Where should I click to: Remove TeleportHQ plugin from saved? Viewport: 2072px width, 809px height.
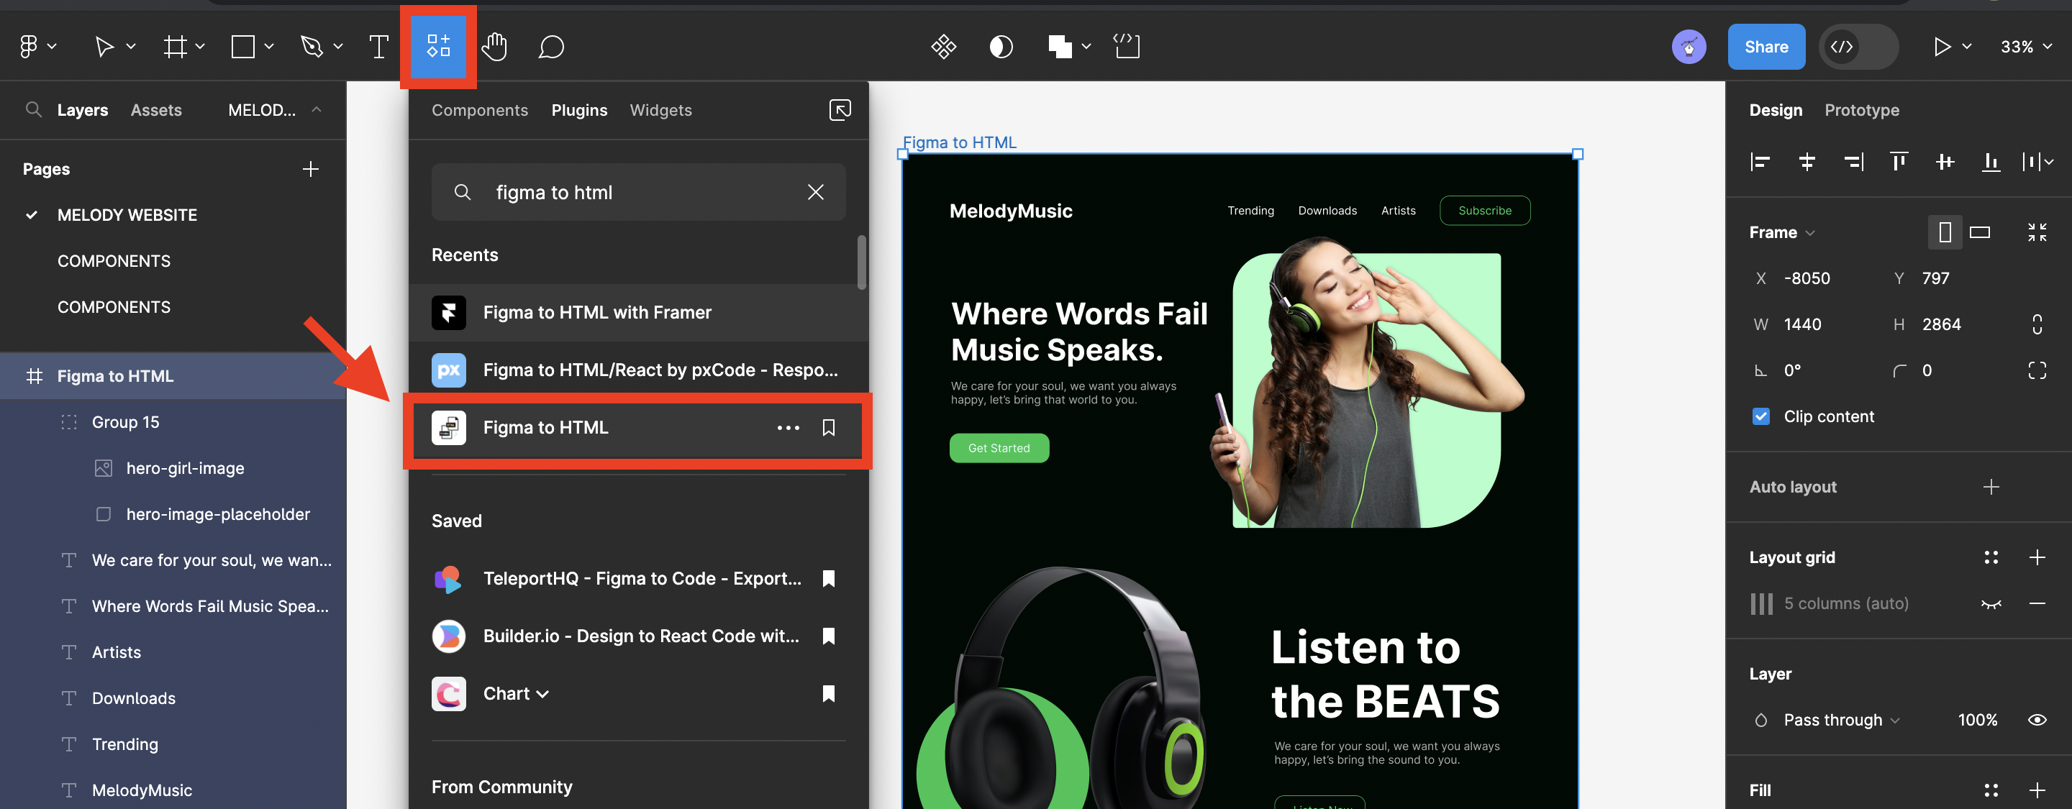829,578
